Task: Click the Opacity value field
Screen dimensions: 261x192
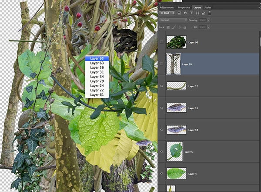Action: tap(203, 20)
